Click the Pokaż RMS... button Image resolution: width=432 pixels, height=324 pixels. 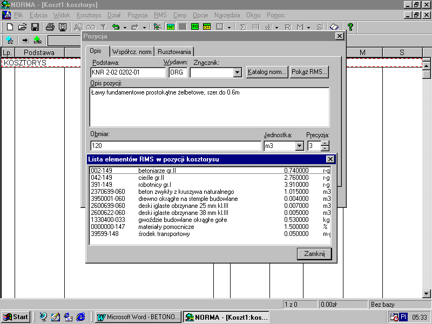[x=309, y=72]
